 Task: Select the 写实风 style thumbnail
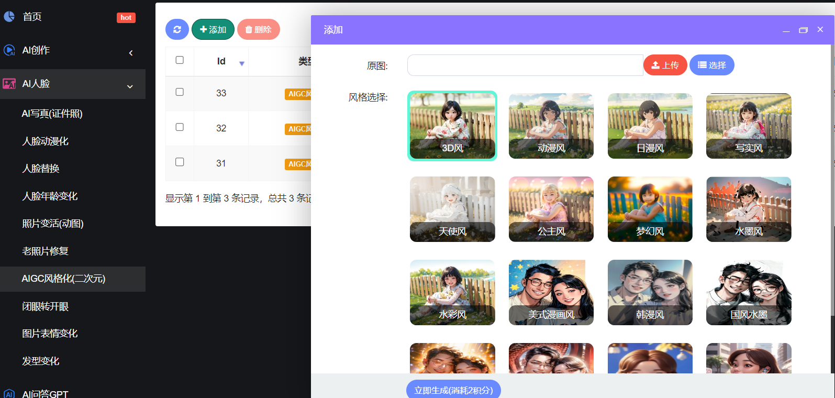click(749, 126)
